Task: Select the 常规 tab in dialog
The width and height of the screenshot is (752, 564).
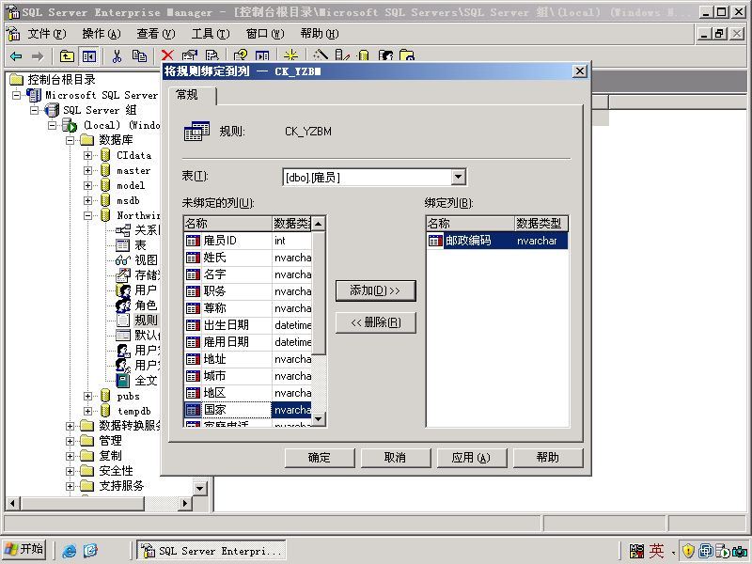Action: coord(192,95)
